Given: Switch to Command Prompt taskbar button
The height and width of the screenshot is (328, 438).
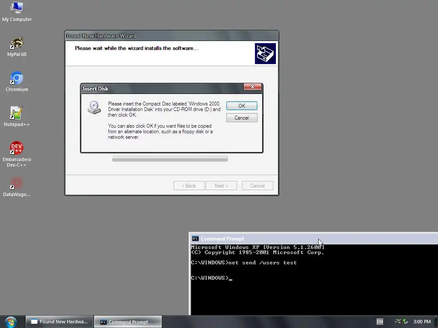Looking at the screenshot, I should click(128, 322).
